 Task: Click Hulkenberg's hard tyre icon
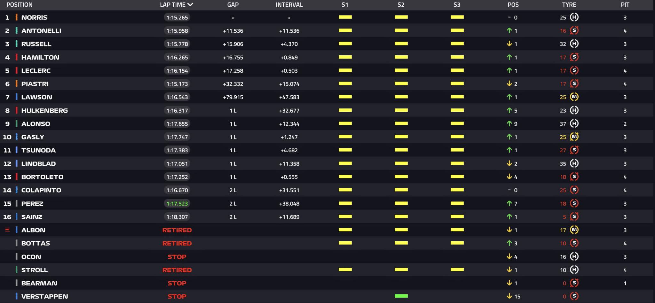(x=574, y=110)
